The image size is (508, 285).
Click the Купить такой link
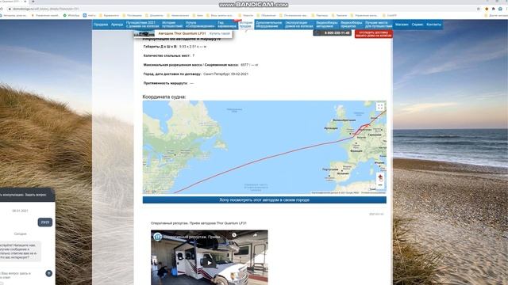(219, 33)
